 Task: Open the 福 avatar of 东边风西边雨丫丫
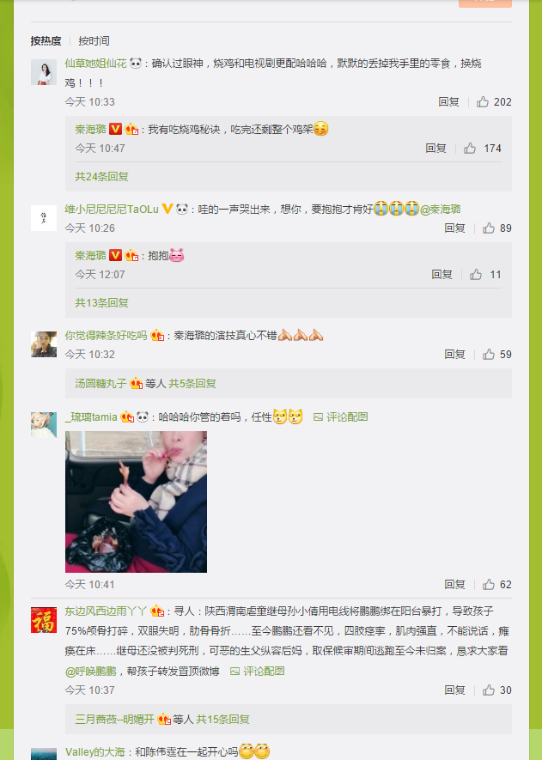pos(44,620)
